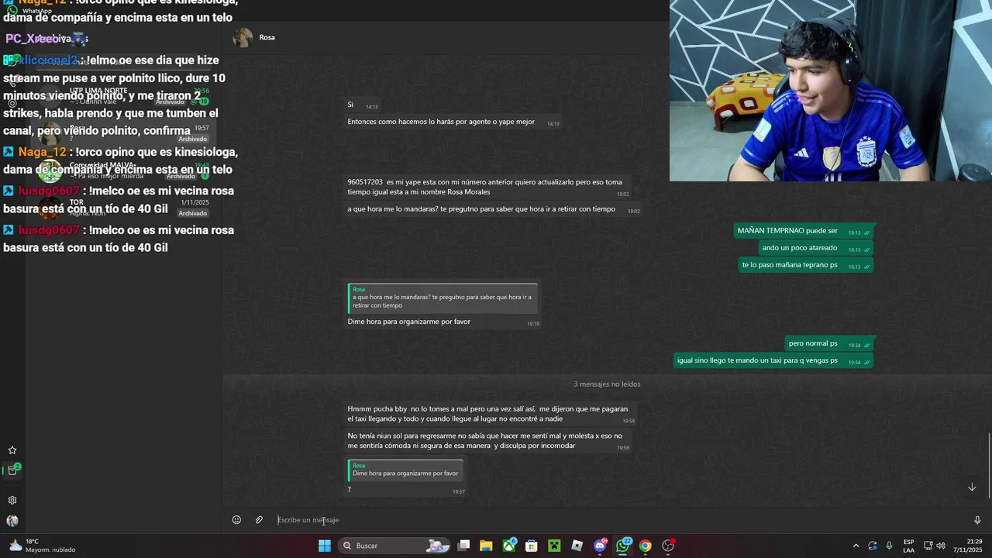Open Roblox from taskbar
This screenshot has height=558, width=992.
pos(577,546)
